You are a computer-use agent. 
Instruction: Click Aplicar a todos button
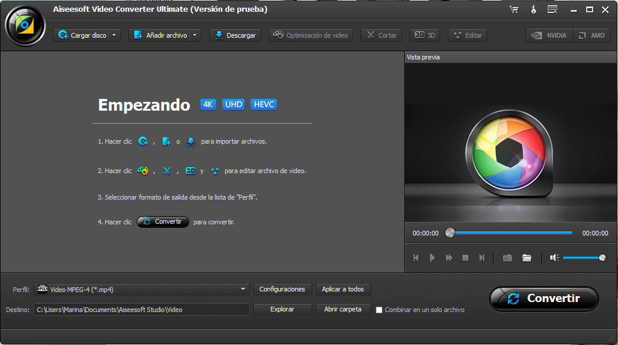[x=343, y=289]
